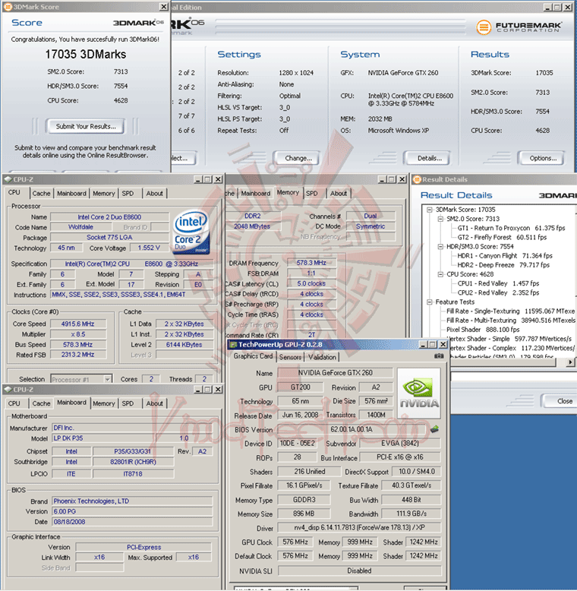This screenshot has width=577, height=591.
Task: Select Fill Rate Single-Texturing row
Action: (510, 311)
